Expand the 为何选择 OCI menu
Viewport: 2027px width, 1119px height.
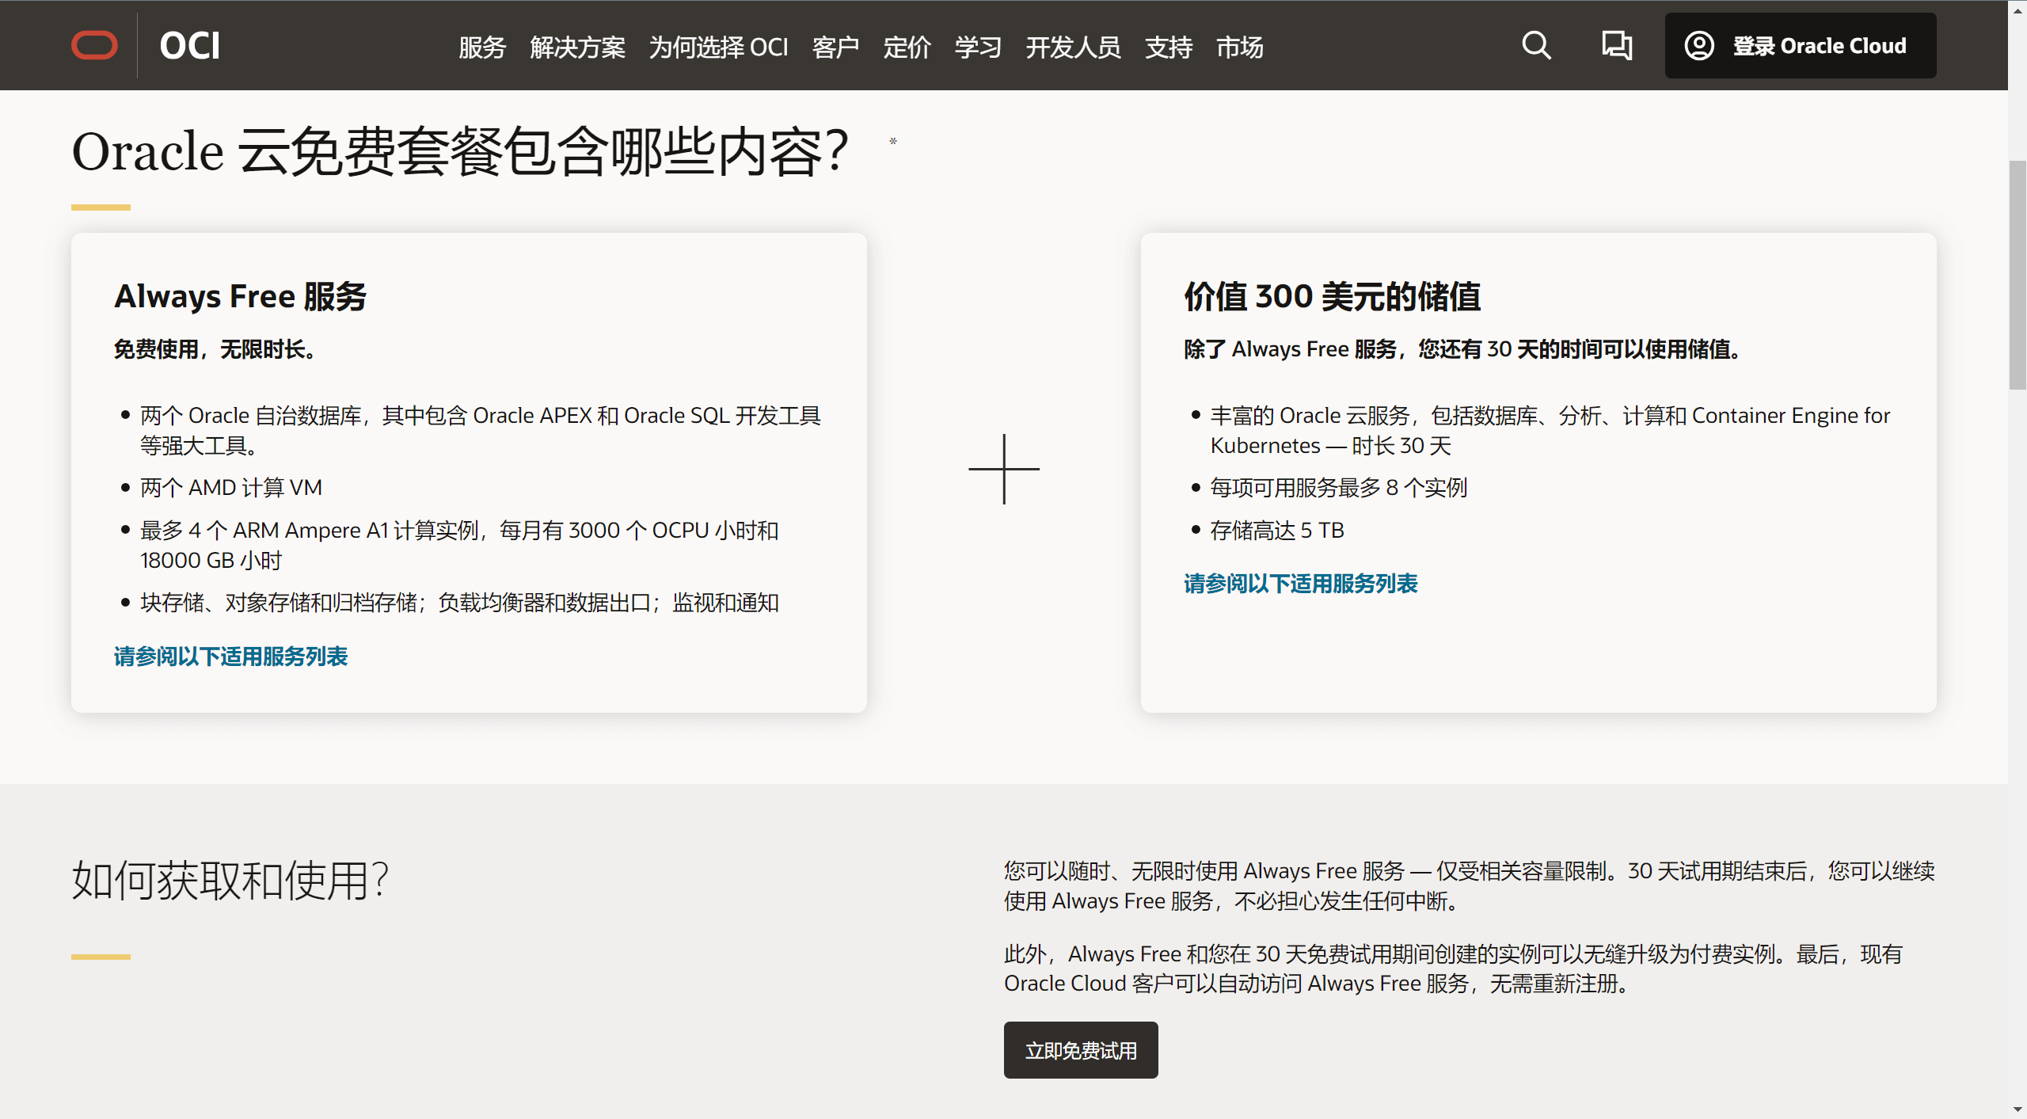(x=718, y=48)
